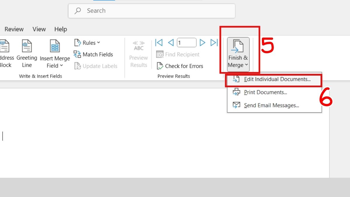The width and height of the screenshot is (350, 197).
Task: Go to previous record
Action: tap(171, 43)
